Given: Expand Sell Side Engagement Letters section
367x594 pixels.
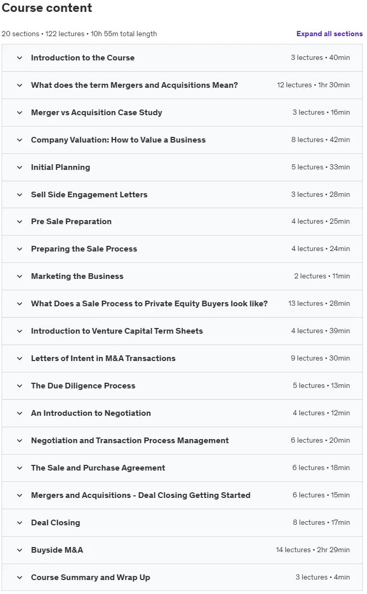Looking at the screenshot, I should (182, 195).
